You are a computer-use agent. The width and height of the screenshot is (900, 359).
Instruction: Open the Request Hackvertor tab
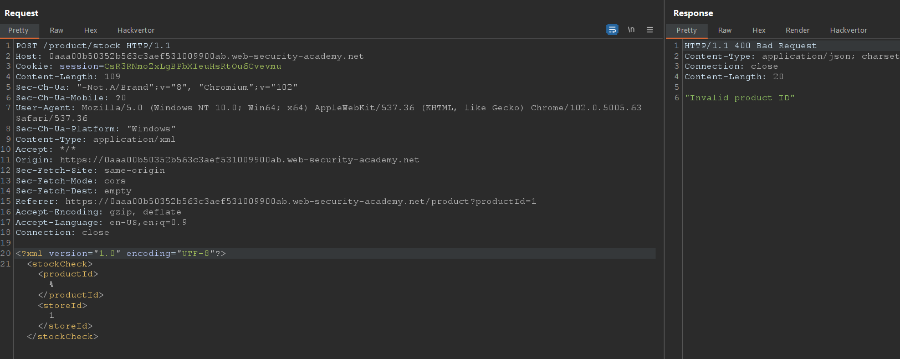[136, 30]
